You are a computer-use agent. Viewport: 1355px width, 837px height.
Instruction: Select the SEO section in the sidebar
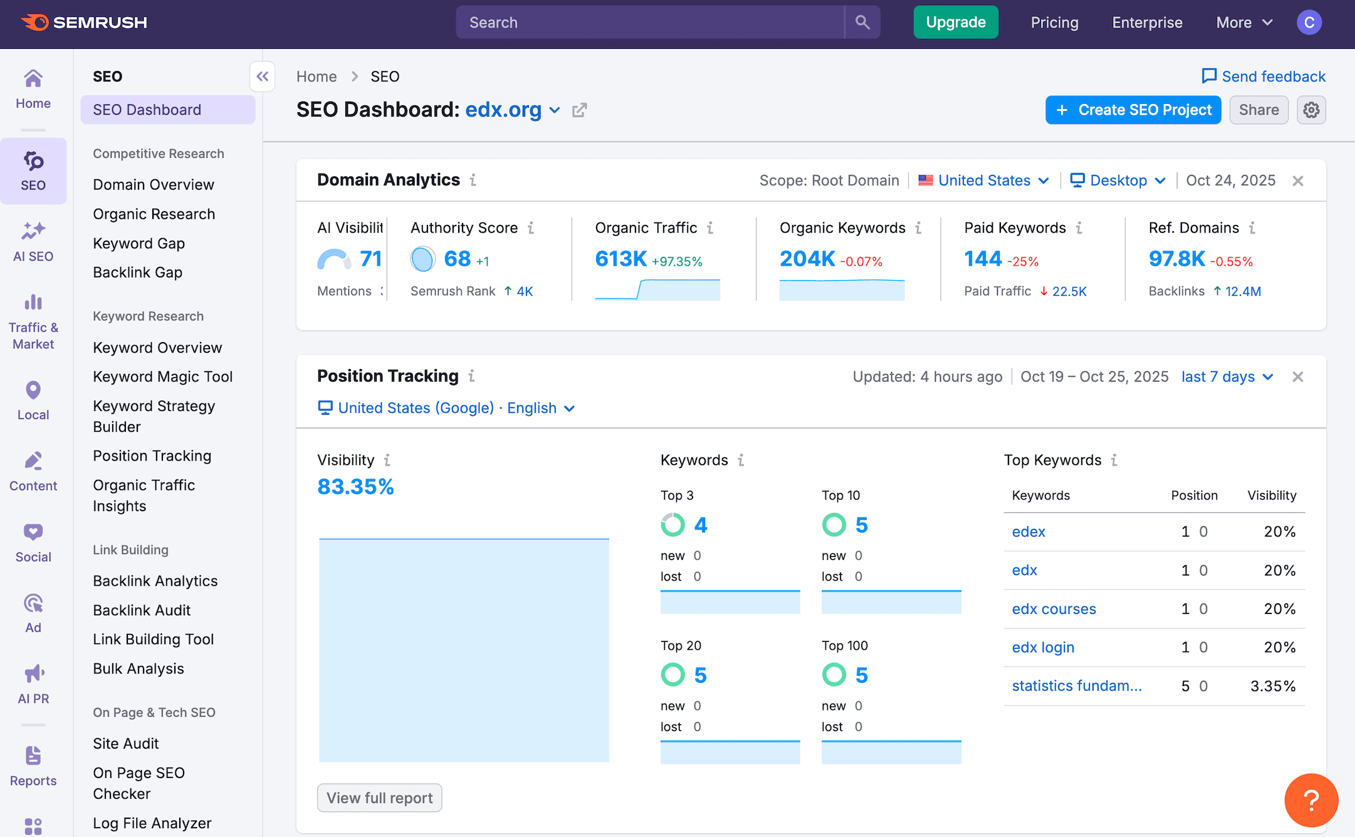click(33, 170)
